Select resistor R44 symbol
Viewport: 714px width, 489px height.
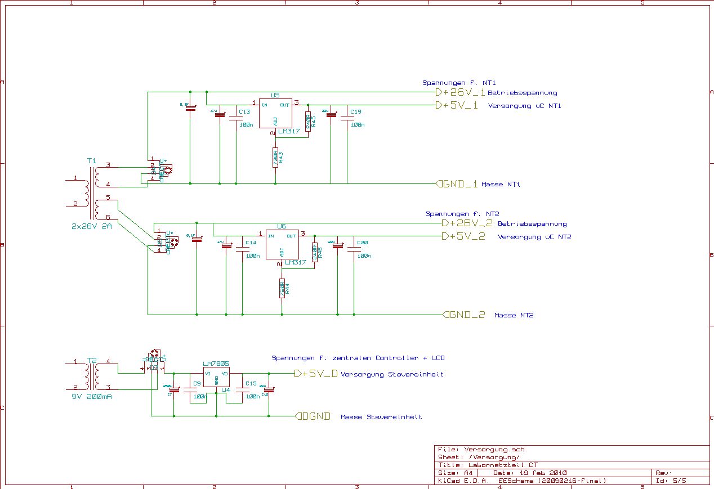(282, 288)
